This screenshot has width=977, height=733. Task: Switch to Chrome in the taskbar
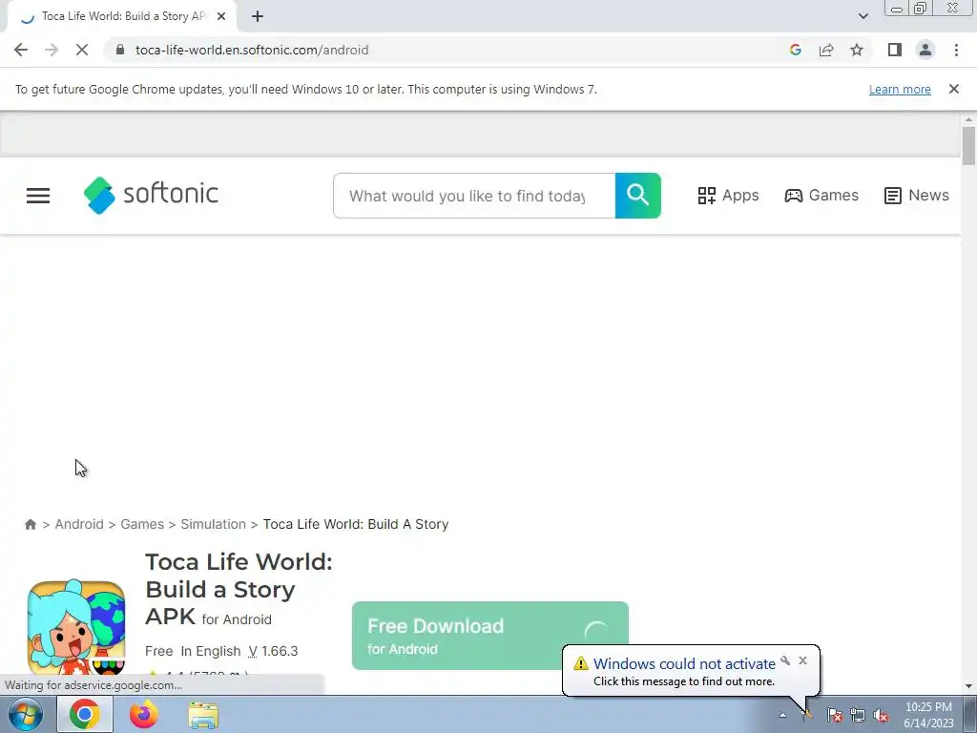[x=85, y=714]
